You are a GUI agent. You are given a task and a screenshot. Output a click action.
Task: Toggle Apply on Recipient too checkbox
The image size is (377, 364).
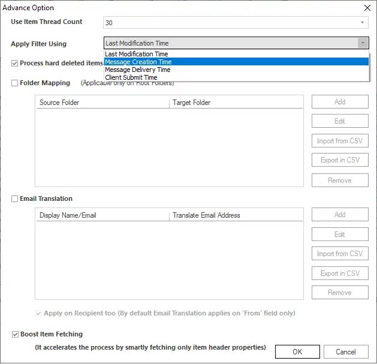[x=38, y=313]
